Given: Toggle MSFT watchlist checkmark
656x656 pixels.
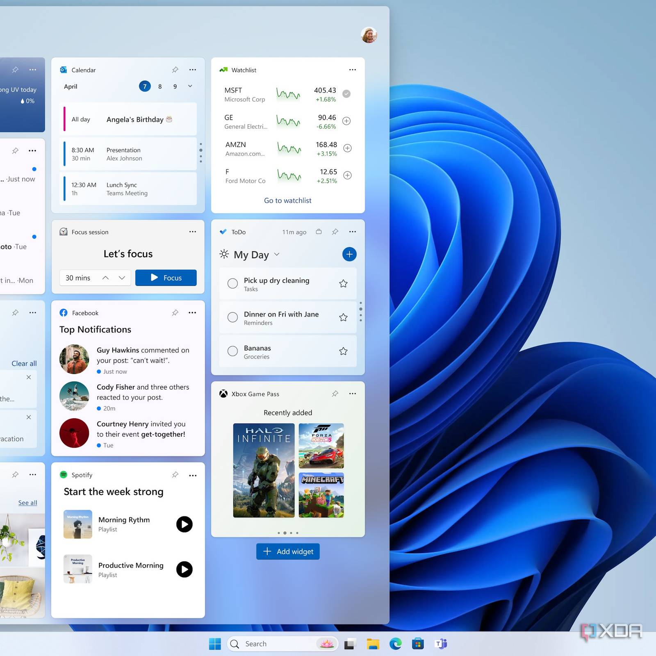Looking at the screenshot, I should tap(346, 94).
